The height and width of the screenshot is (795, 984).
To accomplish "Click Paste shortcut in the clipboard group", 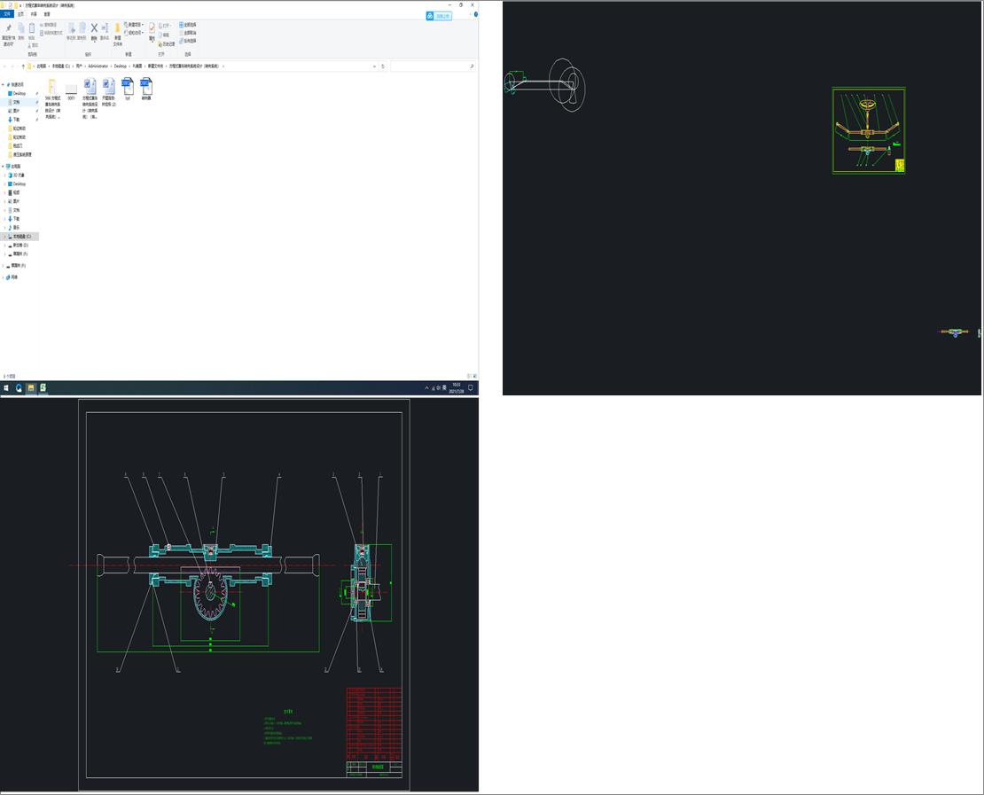I will tap(51, 33).
